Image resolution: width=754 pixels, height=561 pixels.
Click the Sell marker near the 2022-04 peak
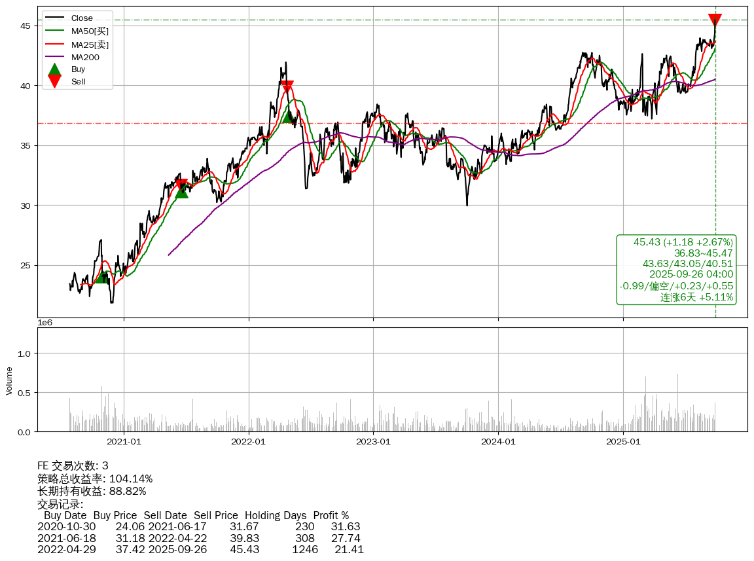tap(287, 86)
